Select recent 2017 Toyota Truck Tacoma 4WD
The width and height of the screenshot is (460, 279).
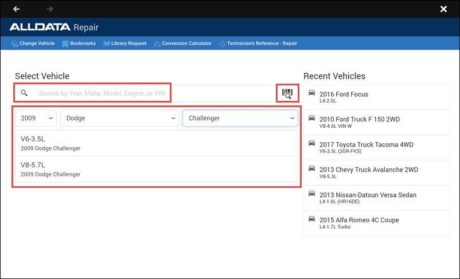coord(377,148)
